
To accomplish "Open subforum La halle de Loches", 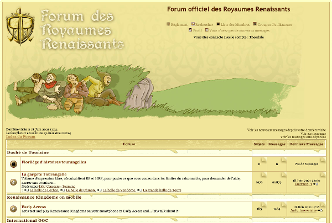I will tap(44, 190).
